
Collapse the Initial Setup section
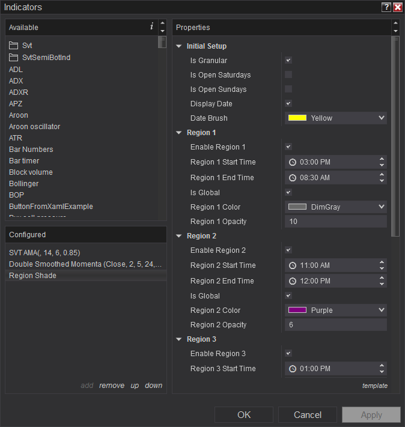[179, 46]
